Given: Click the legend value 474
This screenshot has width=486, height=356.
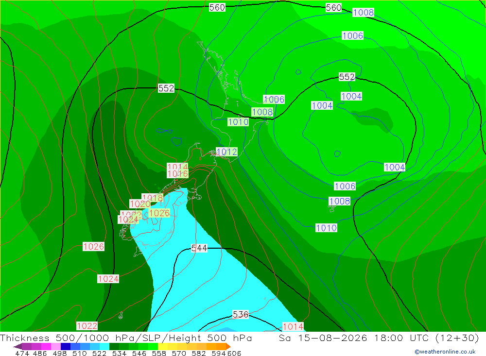Looking at the screenshot, I should coord(22,353).
